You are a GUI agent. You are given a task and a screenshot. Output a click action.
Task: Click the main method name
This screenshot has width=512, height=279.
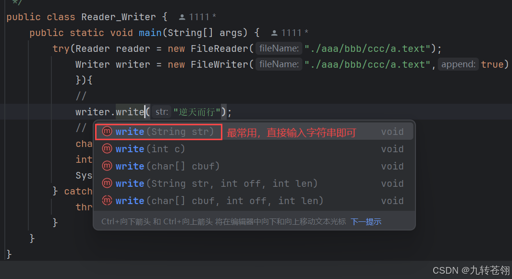point(150,33)
